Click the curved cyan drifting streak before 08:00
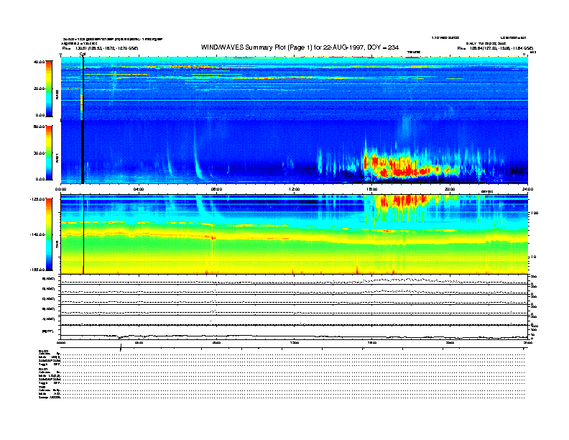 (198, 156)
